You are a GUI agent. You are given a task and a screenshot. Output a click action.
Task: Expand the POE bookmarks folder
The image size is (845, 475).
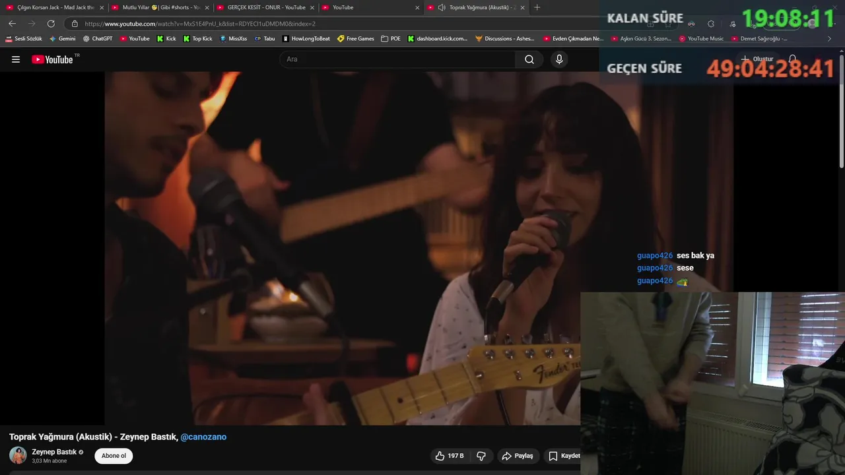point(391,39)
